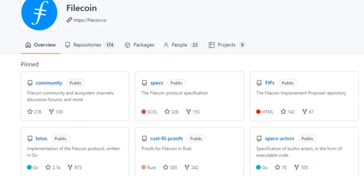This screenshot has height=176, width=364.
Task: View forks of the community repository
Action: click(56, 112)
